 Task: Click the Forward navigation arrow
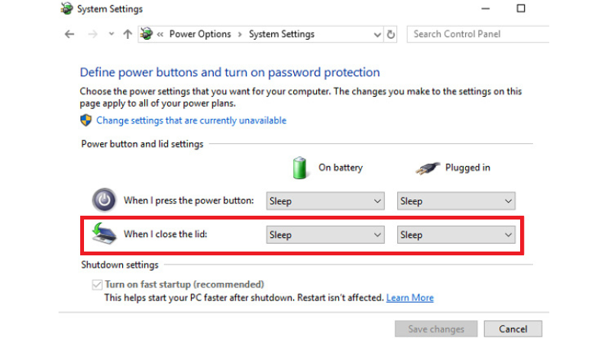(x=93, y=34)
